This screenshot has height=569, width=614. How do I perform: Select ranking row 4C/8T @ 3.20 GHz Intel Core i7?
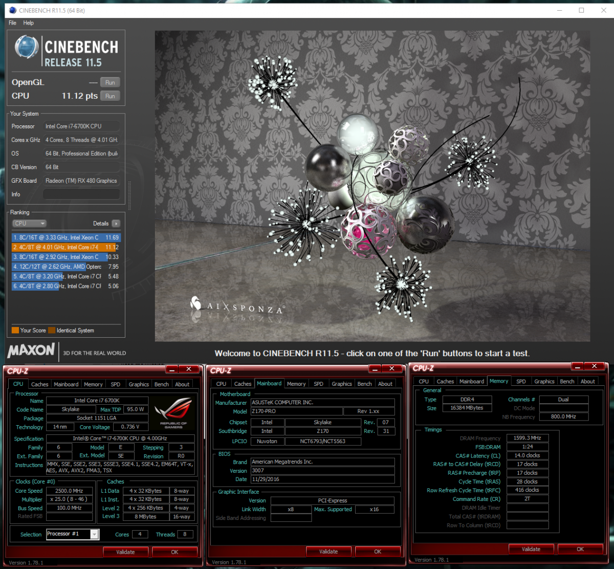pyautogui.click(x=66, y=276)
